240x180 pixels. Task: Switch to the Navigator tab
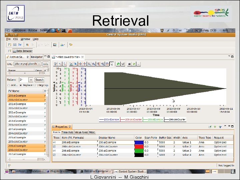[x=37, y=57]
